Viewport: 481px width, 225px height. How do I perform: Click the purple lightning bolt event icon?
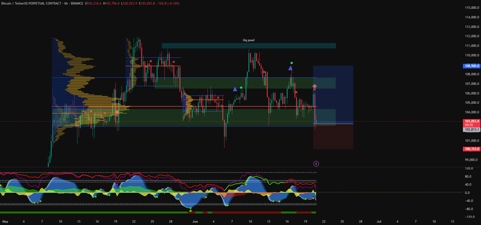pos(316,163)
